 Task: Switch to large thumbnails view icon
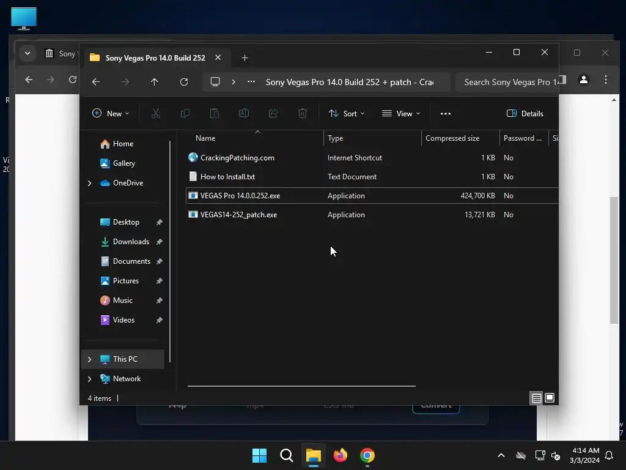(550, 398)
